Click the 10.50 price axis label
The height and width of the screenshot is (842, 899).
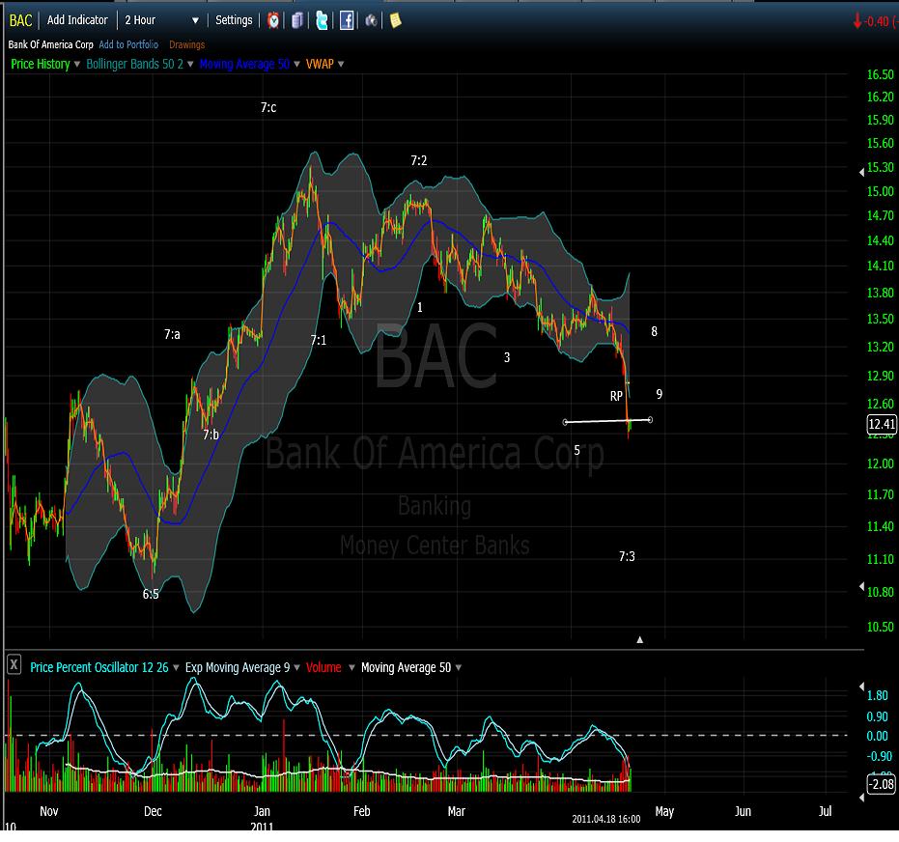[x=880, y=627]
